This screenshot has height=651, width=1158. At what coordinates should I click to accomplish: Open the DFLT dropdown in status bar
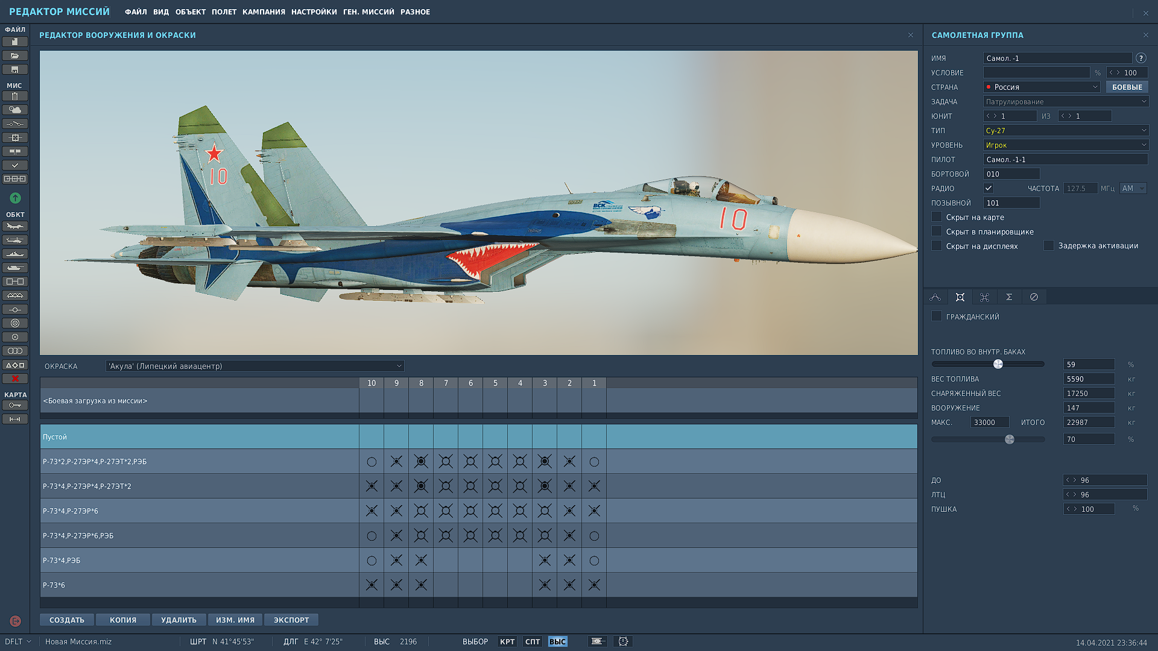click(x=18, y=641)
